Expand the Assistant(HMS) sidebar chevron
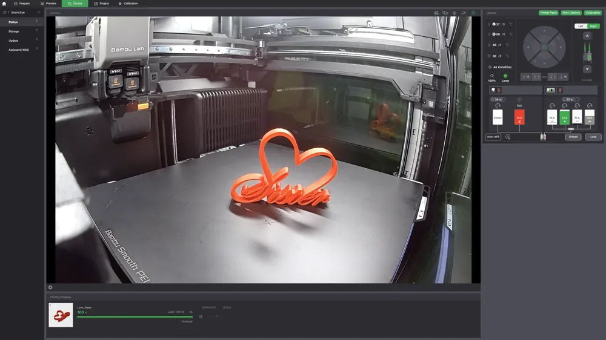 pos(37,48)
